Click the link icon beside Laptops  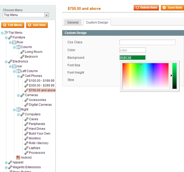[26, 148]
